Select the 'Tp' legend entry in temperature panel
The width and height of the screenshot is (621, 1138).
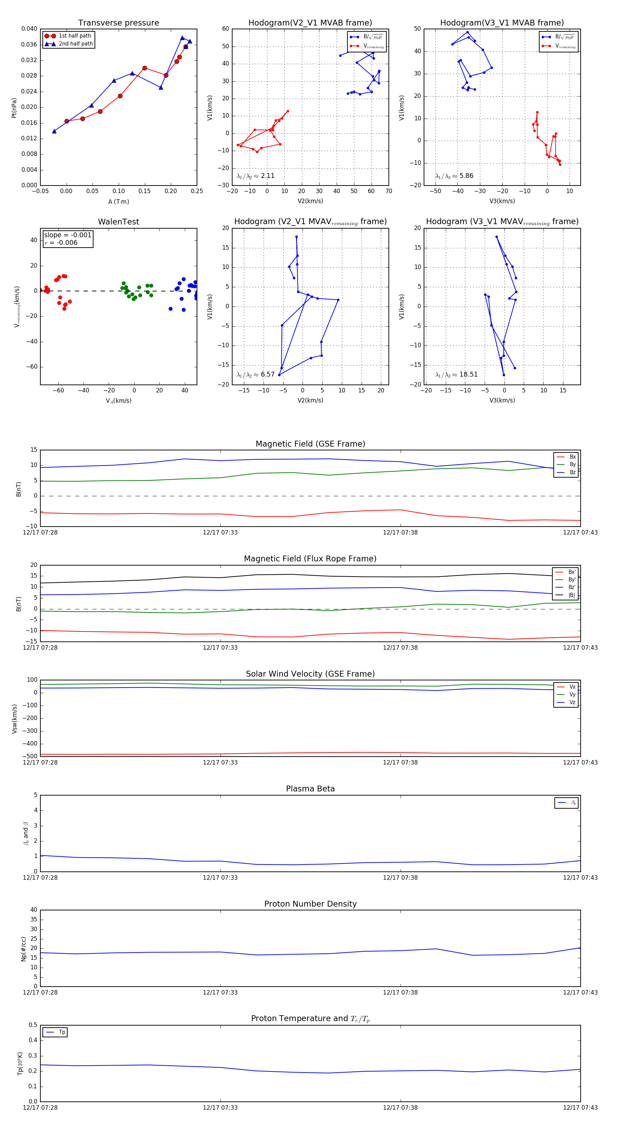point(55,1032)
